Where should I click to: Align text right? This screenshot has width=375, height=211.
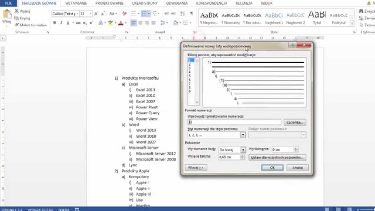click(x=147, y=23)
